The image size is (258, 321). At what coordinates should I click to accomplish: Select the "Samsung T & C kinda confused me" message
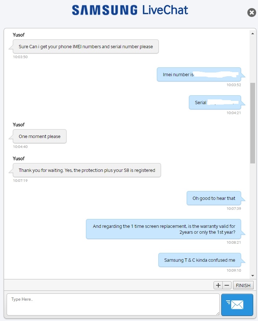coord(200,260)
